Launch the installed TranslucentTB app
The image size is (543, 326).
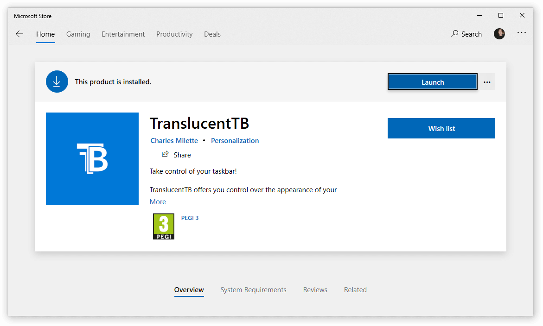[433, 82]
